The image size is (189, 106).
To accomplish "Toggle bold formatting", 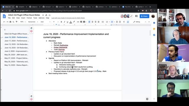I will [61, 22].
